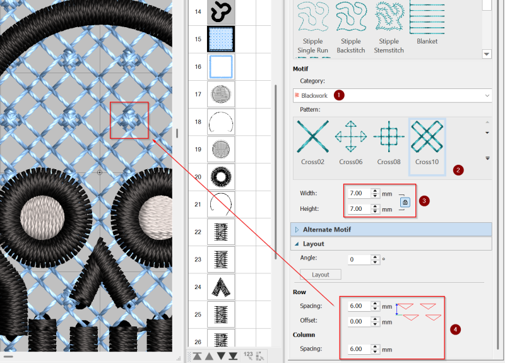Move object to start of sequence
The height and width of the screenshot is (363, 505).
point(197,356)
